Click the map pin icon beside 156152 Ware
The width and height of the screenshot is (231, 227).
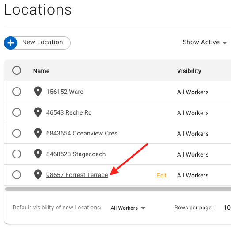click(x=38, y=92)
